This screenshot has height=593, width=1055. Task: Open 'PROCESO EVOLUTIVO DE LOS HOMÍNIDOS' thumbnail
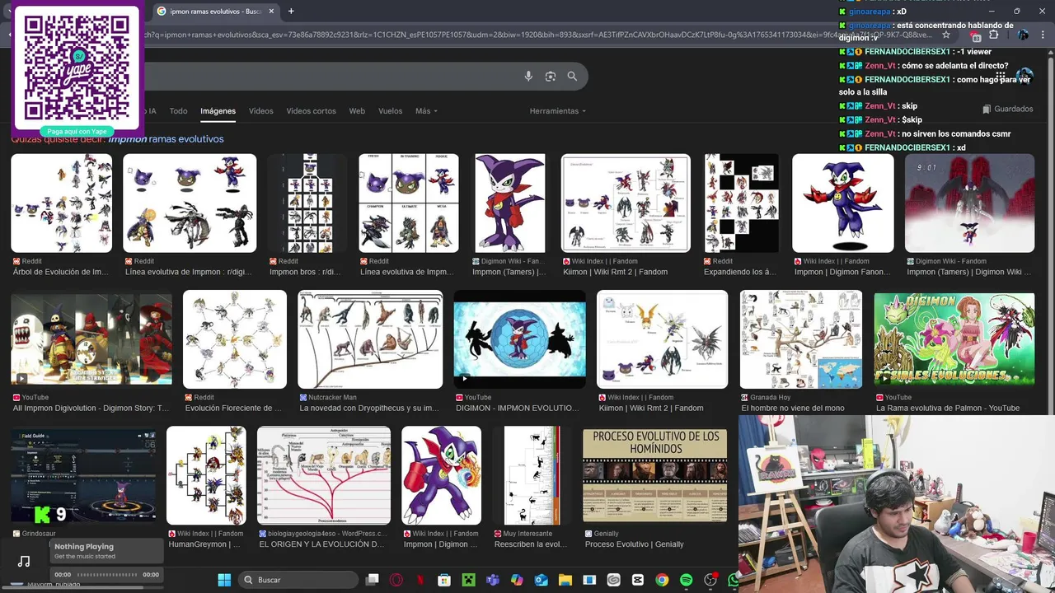[654, 475]
